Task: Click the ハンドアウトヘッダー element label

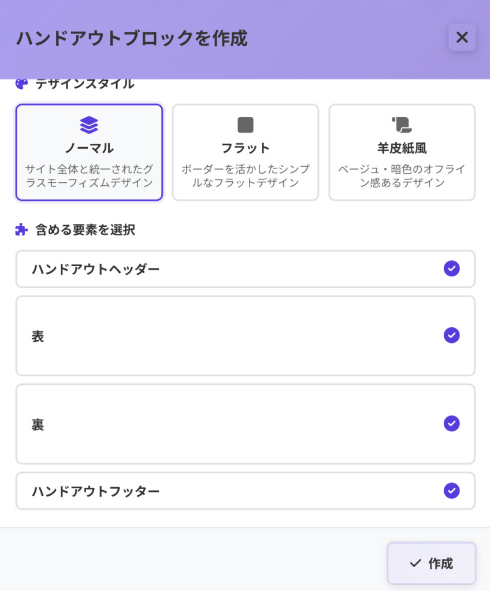Action: coord(96,269)
